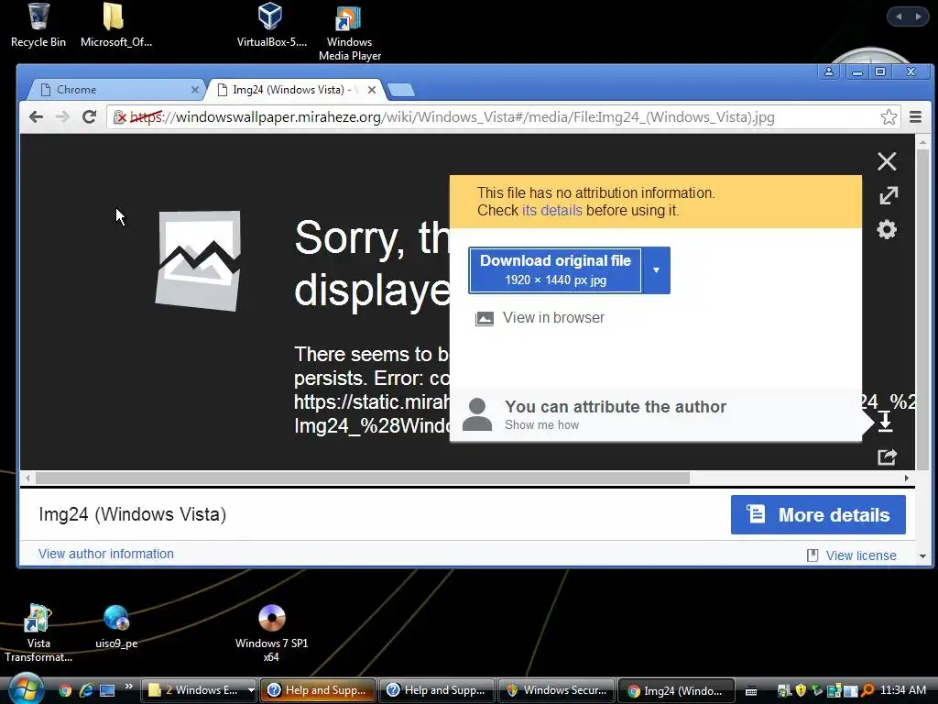Screen dimensions: 938x704
Task: Open a new tab with the new-tab button
Action: [x=401, y=91]
